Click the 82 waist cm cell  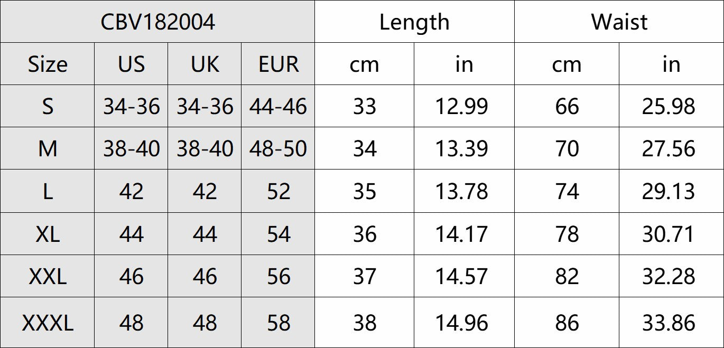tap(567, 276)
